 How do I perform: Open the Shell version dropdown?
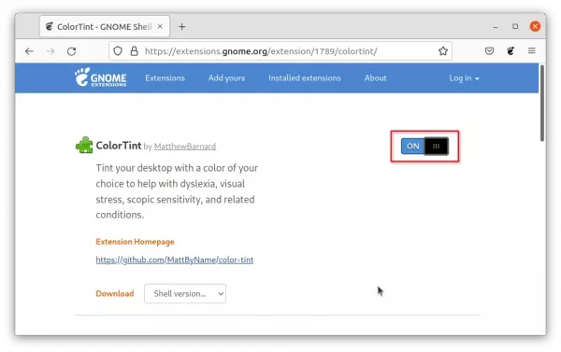pyautogui.click(x=185, y=294)
